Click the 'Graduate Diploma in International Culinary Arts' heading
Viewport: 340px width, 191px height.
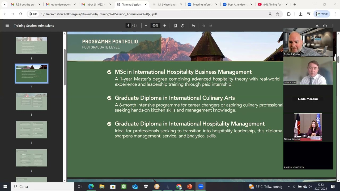[175, 98]
